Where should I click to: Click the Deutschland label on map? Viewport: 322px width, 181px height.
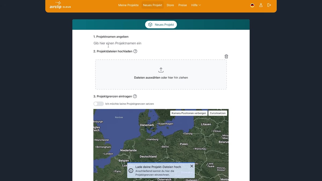click(148, 157)
